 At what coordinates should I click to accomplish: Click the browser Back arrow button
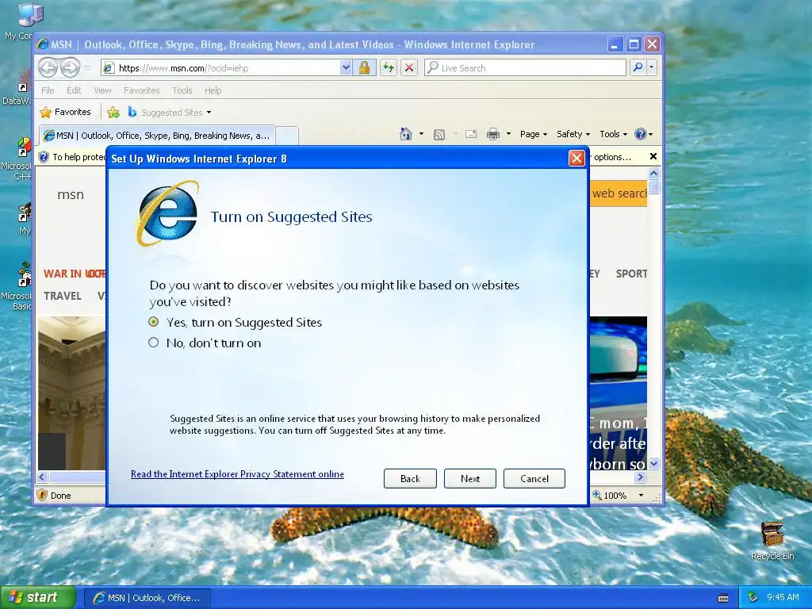click(48, 67)
